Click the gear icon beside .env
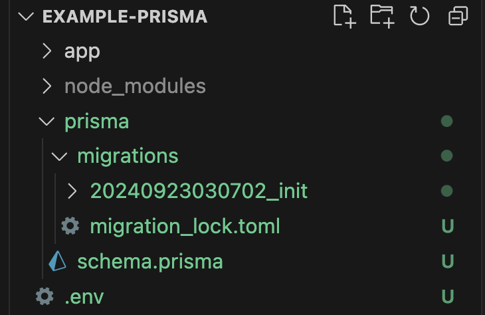Viewport: 485px width, 315px height. tap(45, 296)
